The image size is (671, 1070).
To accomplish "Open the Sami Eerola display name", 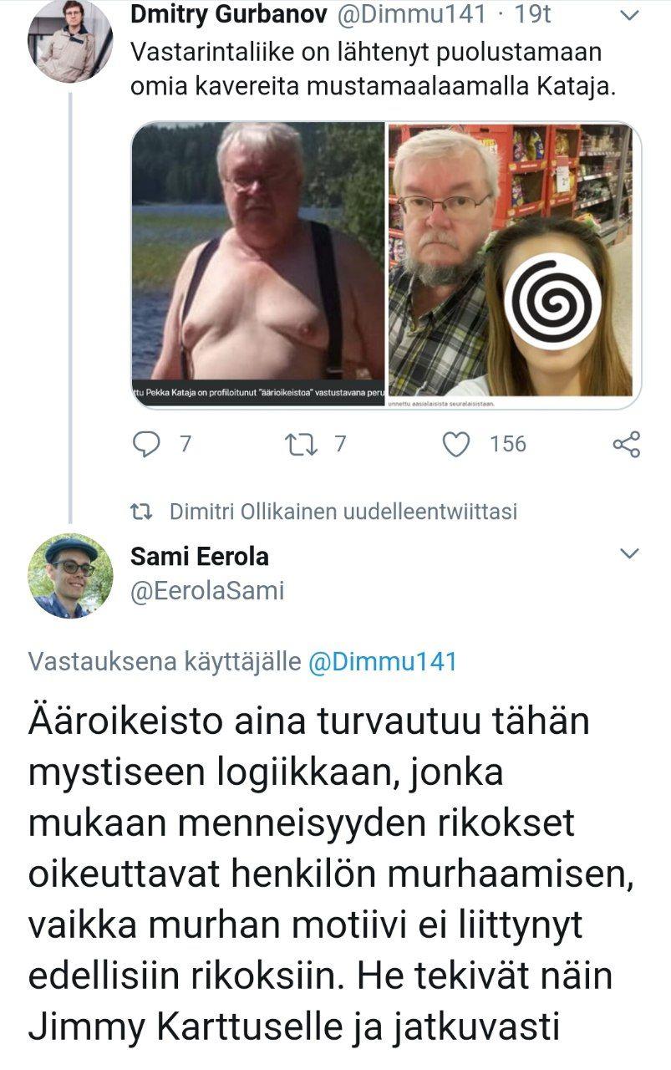I will point(201,555).
